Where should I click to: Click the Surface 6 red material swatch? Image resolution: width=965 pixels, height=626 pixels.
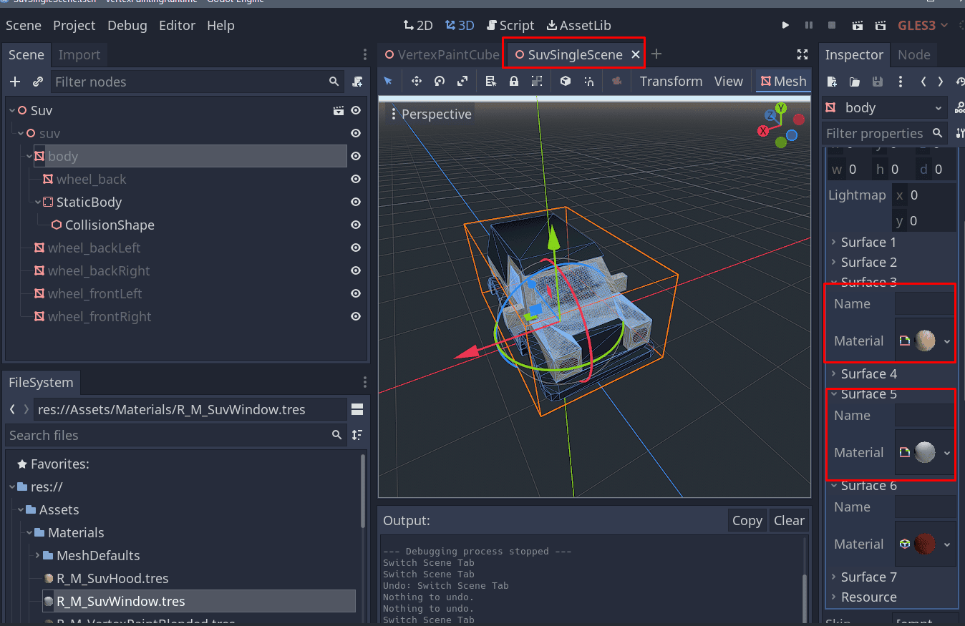point(924,544)
